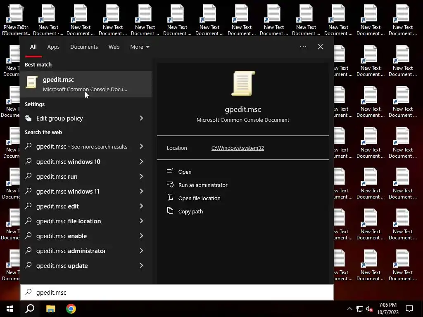Image resolution: width=423 pixels, height=317 pixels.
Task: Click search icon beside 'gpedit.msc update'
Action: 29,265
